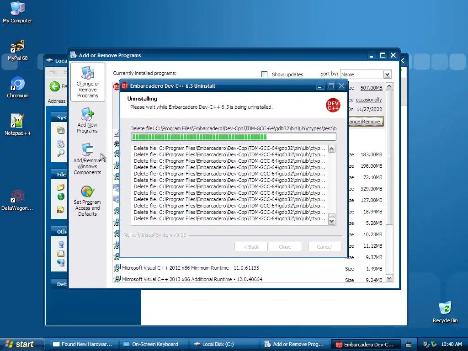The image size is (468, 351).
Task: Click scroll-down arrow of programs list
Action: click(389, 278)
